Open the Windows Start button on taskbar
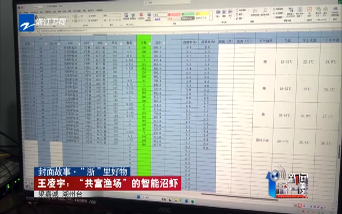Image resolution: width=342 pixels, height=214 pixels. (x=138, y=197)
